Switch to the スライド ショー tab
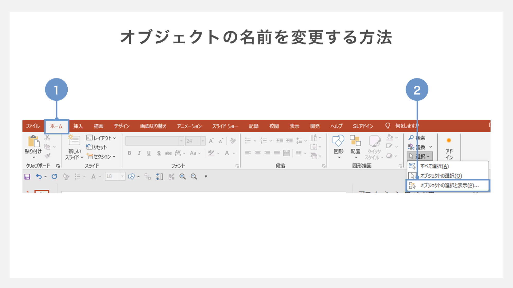The height and width of the screenshot is (288, 513). point(225,126)
